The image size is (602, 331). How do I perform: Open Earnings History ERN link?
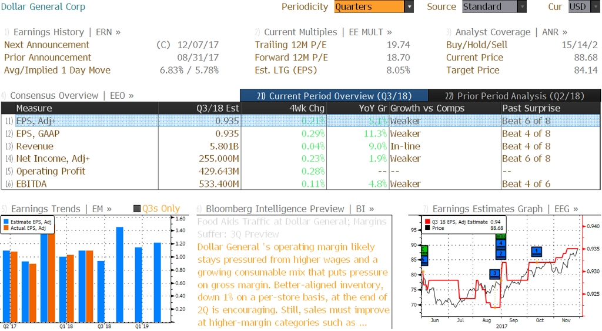tap(62, 32)
